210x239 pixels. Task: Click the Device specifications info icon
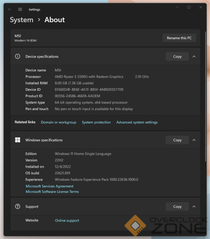(18, 56)
